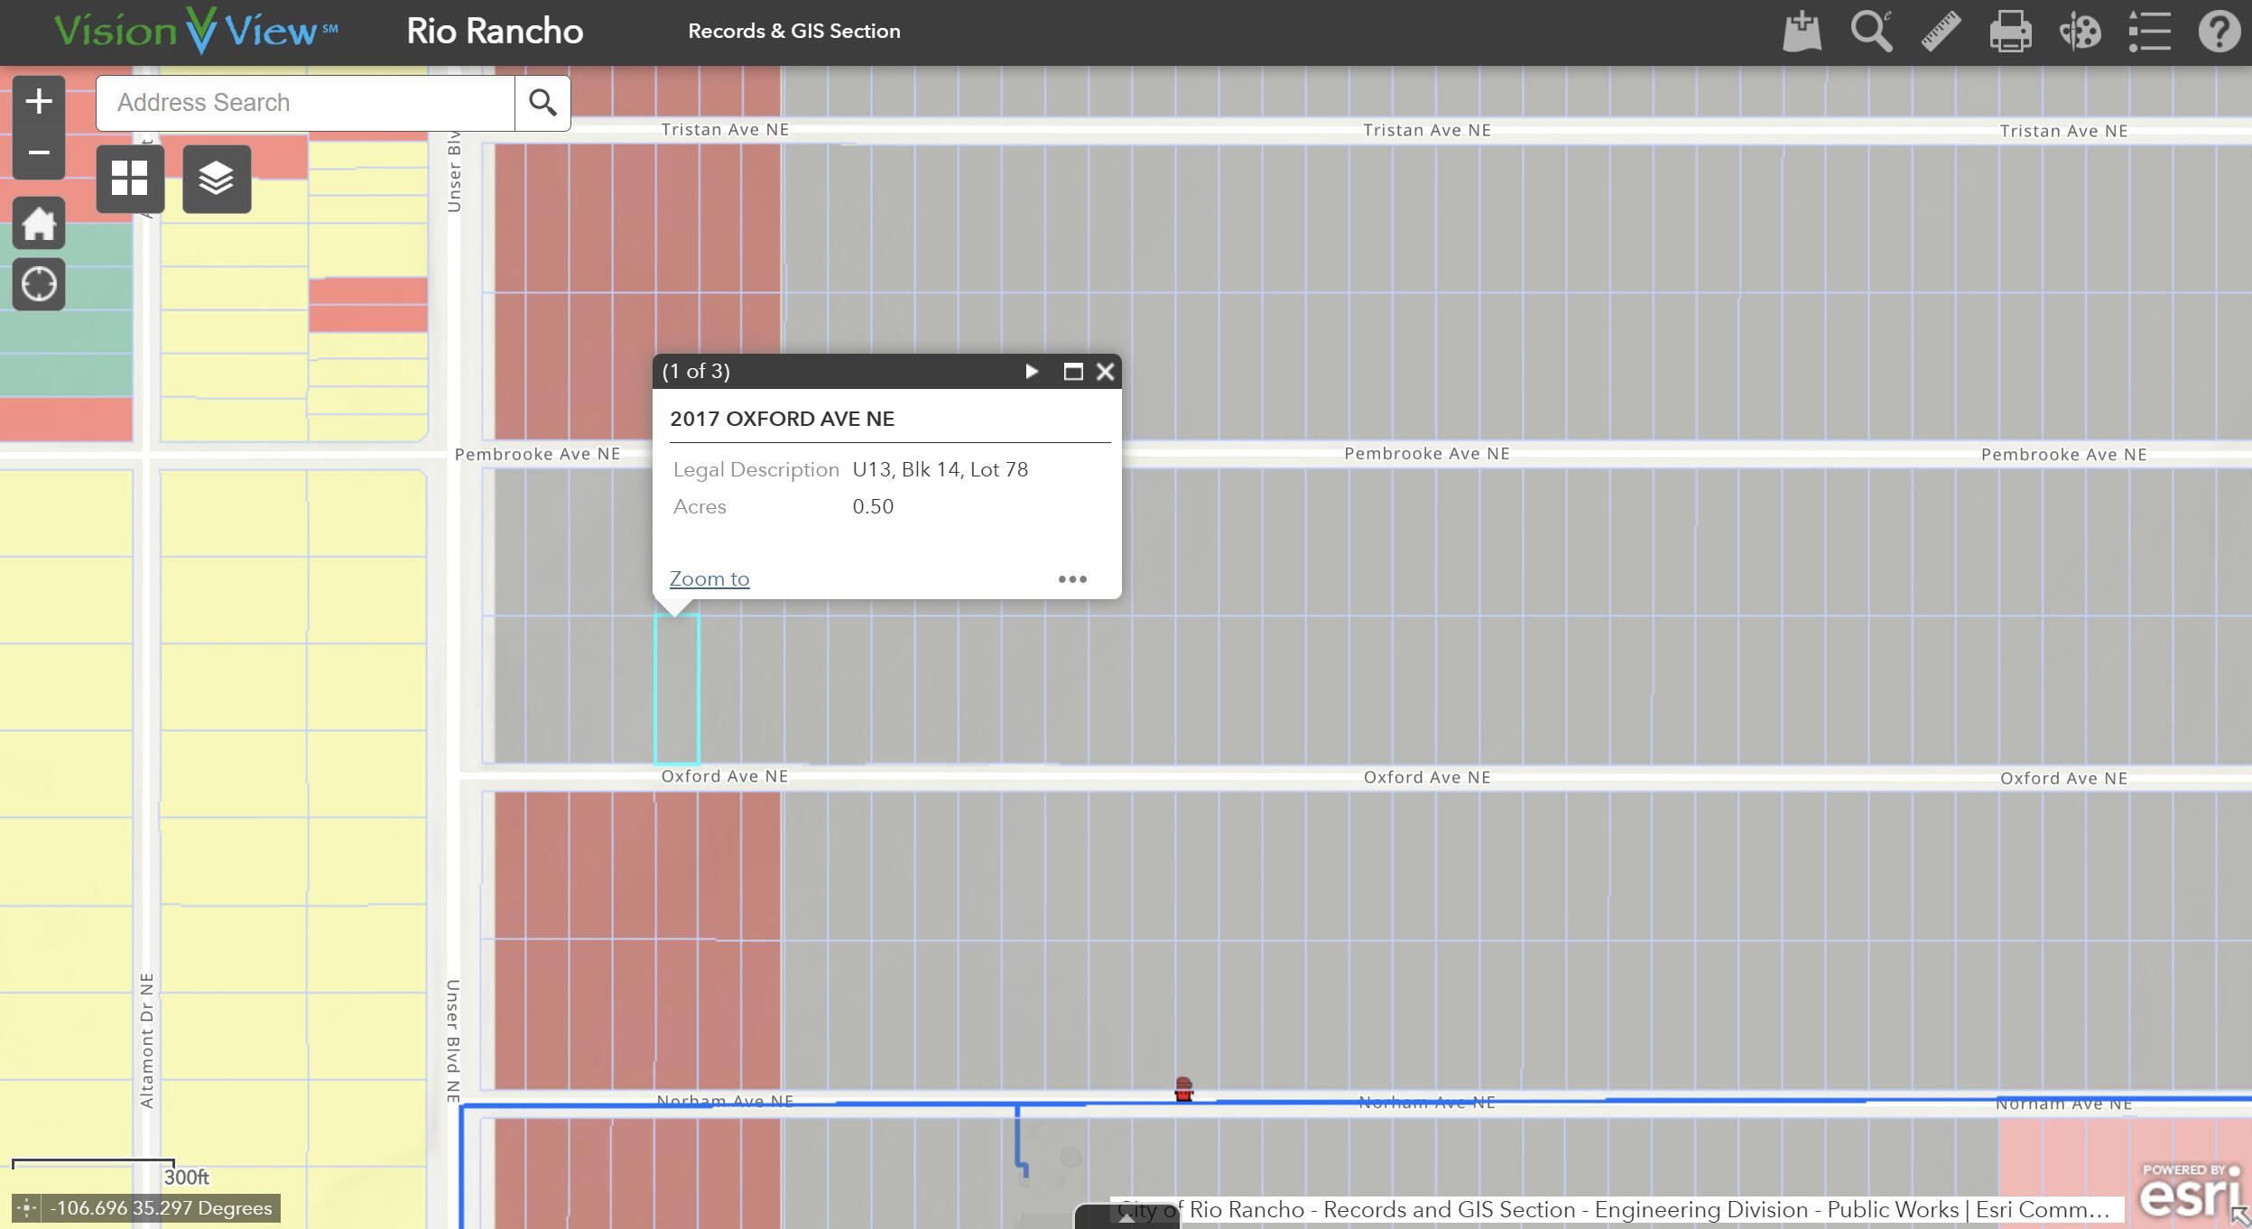This screenshot has height=1229, width=2252.
Task: Expand popup three-dot actions menu
Action: tap(1072, 579)
